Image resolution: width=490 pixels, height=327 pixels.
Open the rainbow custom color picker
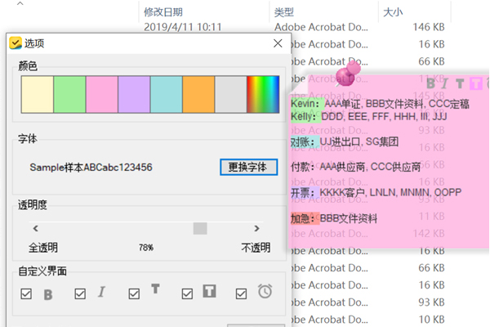coord(263,94)
